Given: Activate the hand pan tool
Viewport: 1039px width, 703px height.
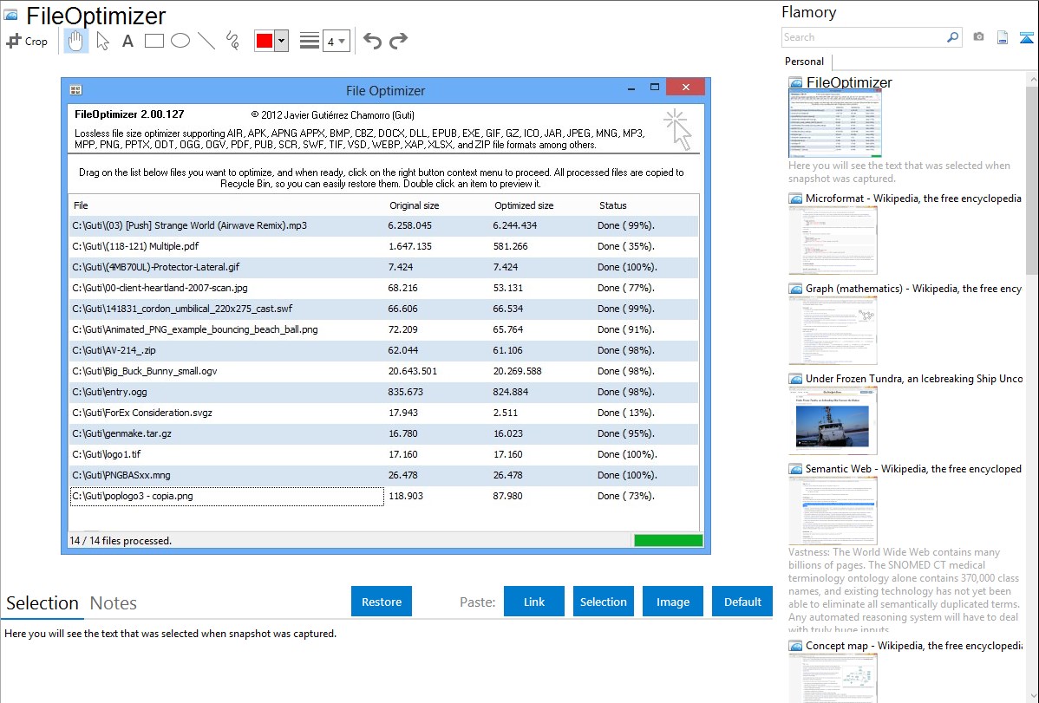Looking at the screenshot, I should pyautogui.click(x=76, y=41).
